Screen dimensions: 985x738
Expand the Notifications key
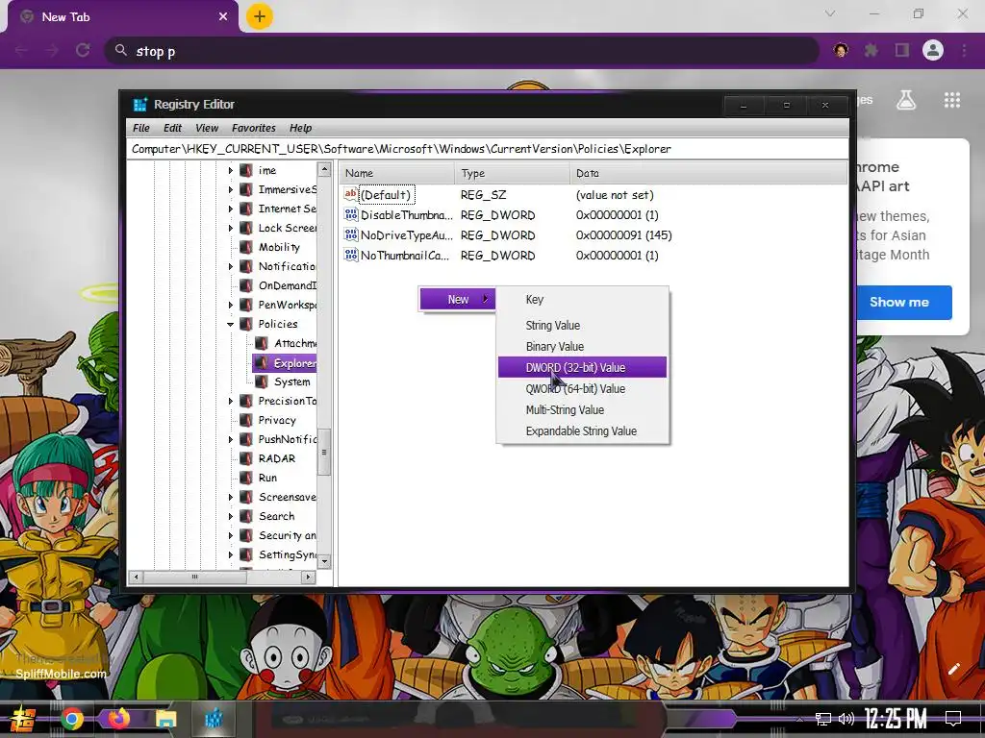click(x=231, y=267)
